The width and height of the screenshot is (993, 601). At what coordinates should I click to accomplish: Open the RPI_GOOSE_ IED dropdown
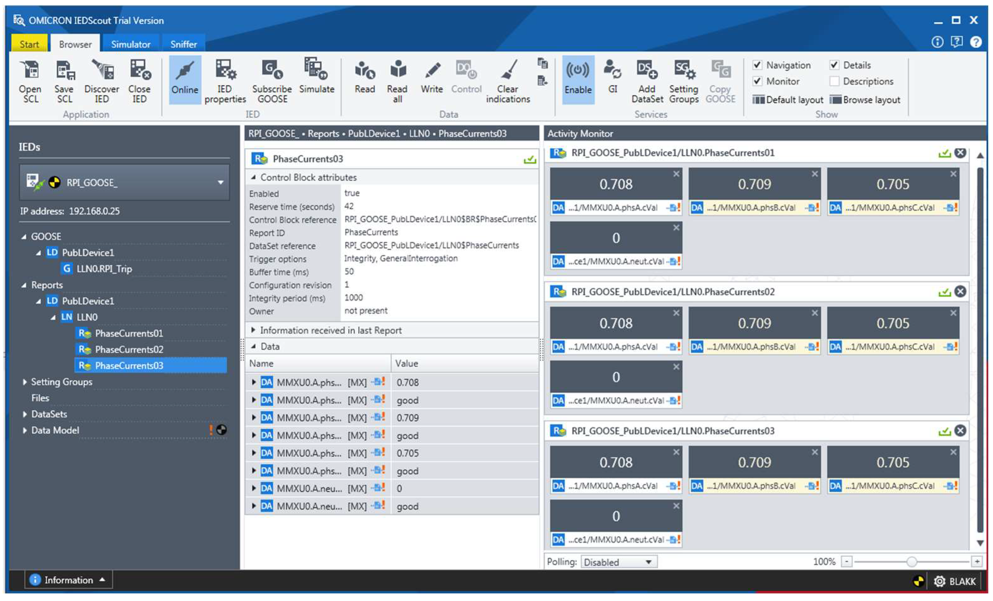pyautogui.click(x=220, y=183)
